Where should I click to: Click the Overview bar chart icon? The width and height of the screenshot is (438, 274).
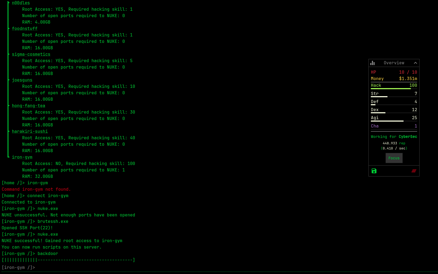372,63
